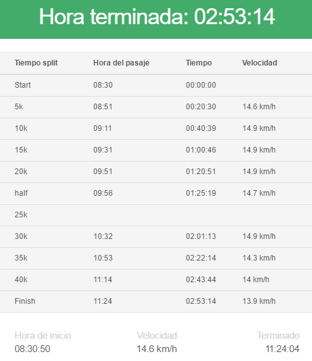Click the Finish row time 02:53:14

tap(201, 301)
